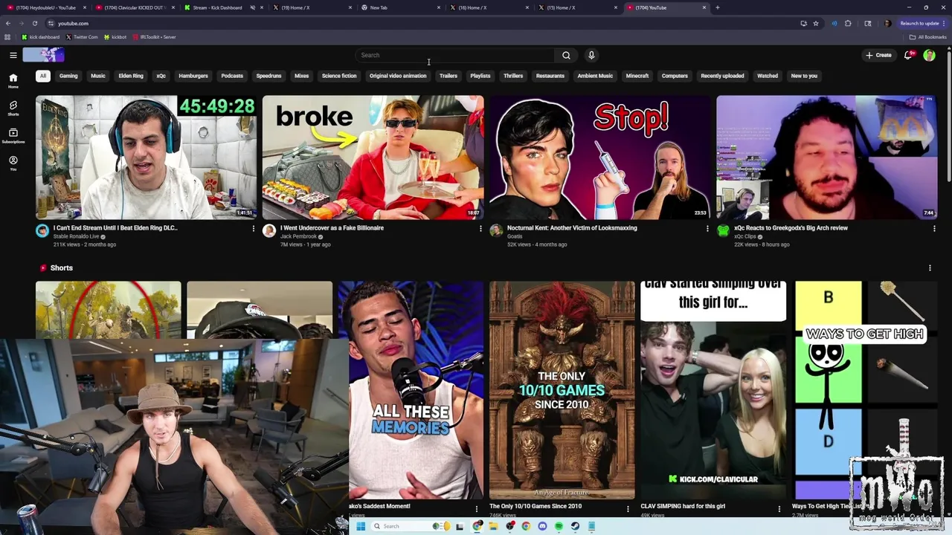This screenshot has height=535, width=952.
Task: Click the page vertical scrollbar
Action: tap(948, 115)
